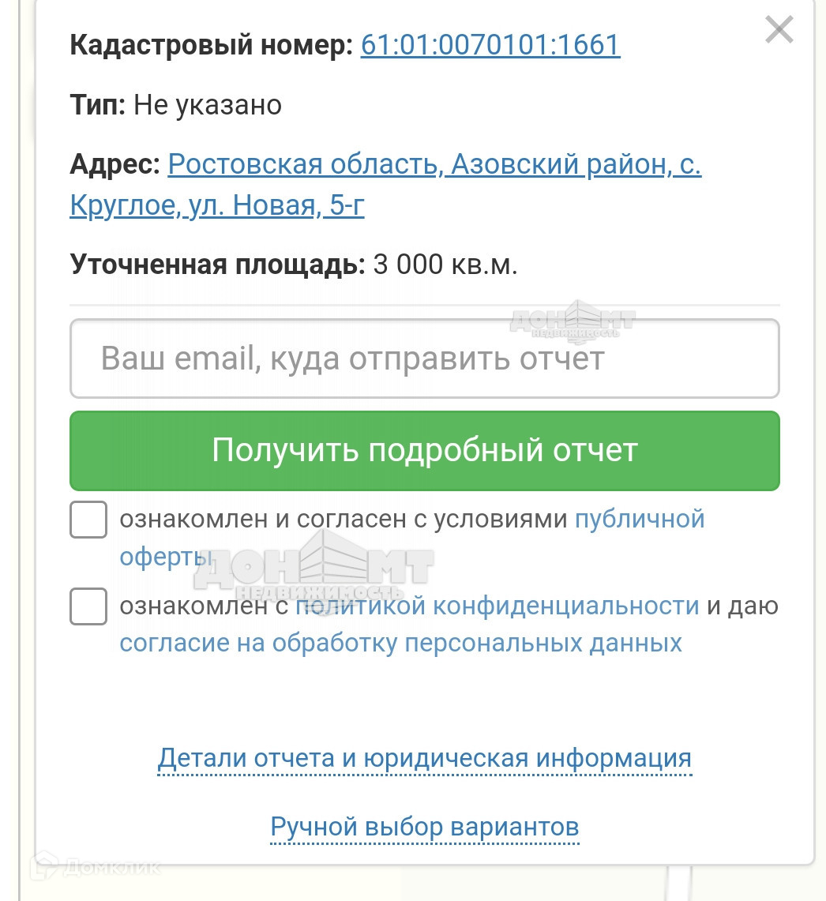Open cadastral number 61:01:0070101:1661 link
826x901 pixels.
point(490,45)
